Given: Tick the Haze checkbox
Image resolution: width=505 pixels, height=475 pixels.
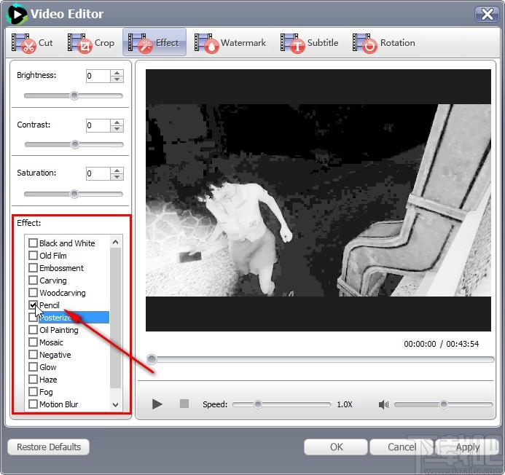Looking at the screenshot, I should pyautogui.click(x=33, y=380).
